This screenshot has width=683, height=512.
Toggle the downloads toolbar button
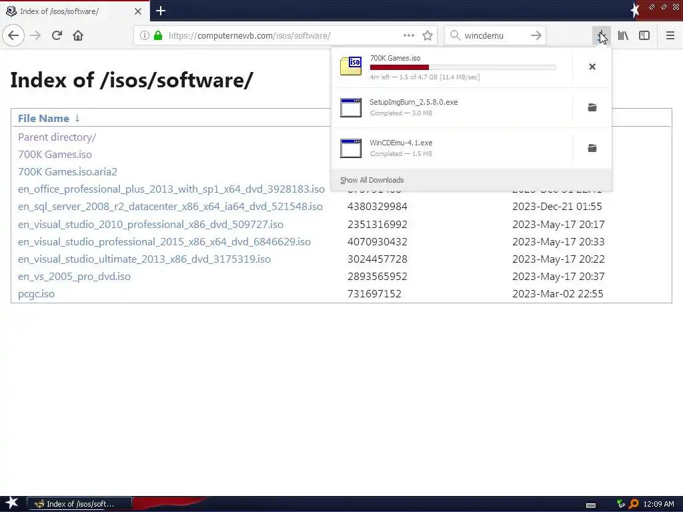pos(601,35)
